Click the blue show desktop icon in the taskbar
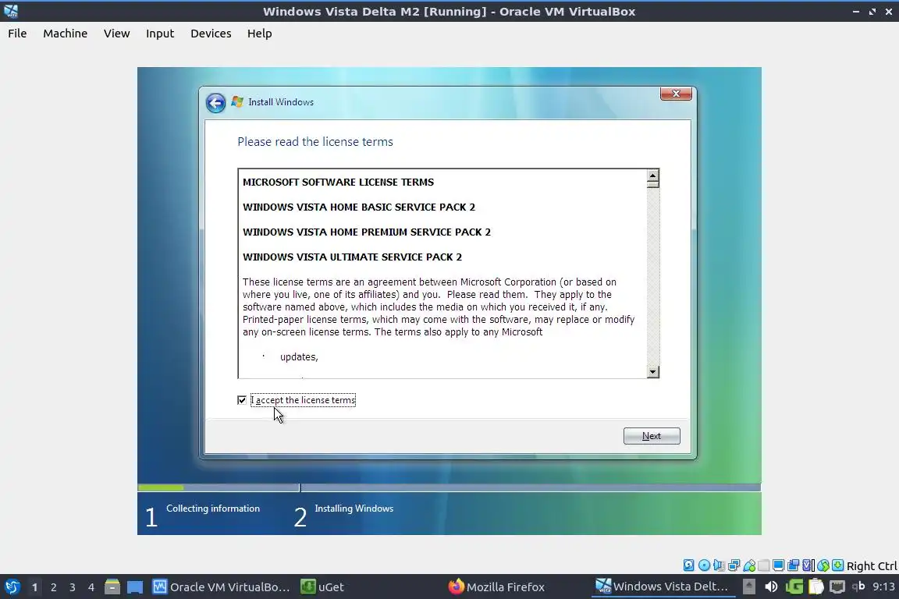Viewport: 899px width, 599px height. coord(135,587)
